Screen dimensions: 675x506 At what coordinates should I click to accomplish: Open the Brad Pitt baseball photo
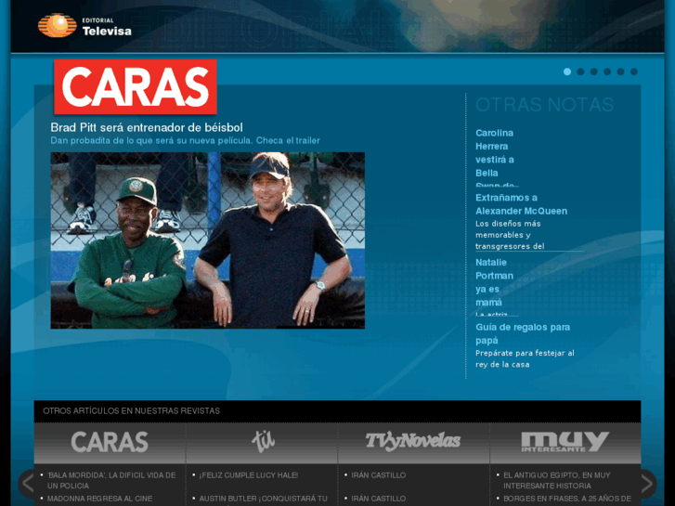pos(207,240)
